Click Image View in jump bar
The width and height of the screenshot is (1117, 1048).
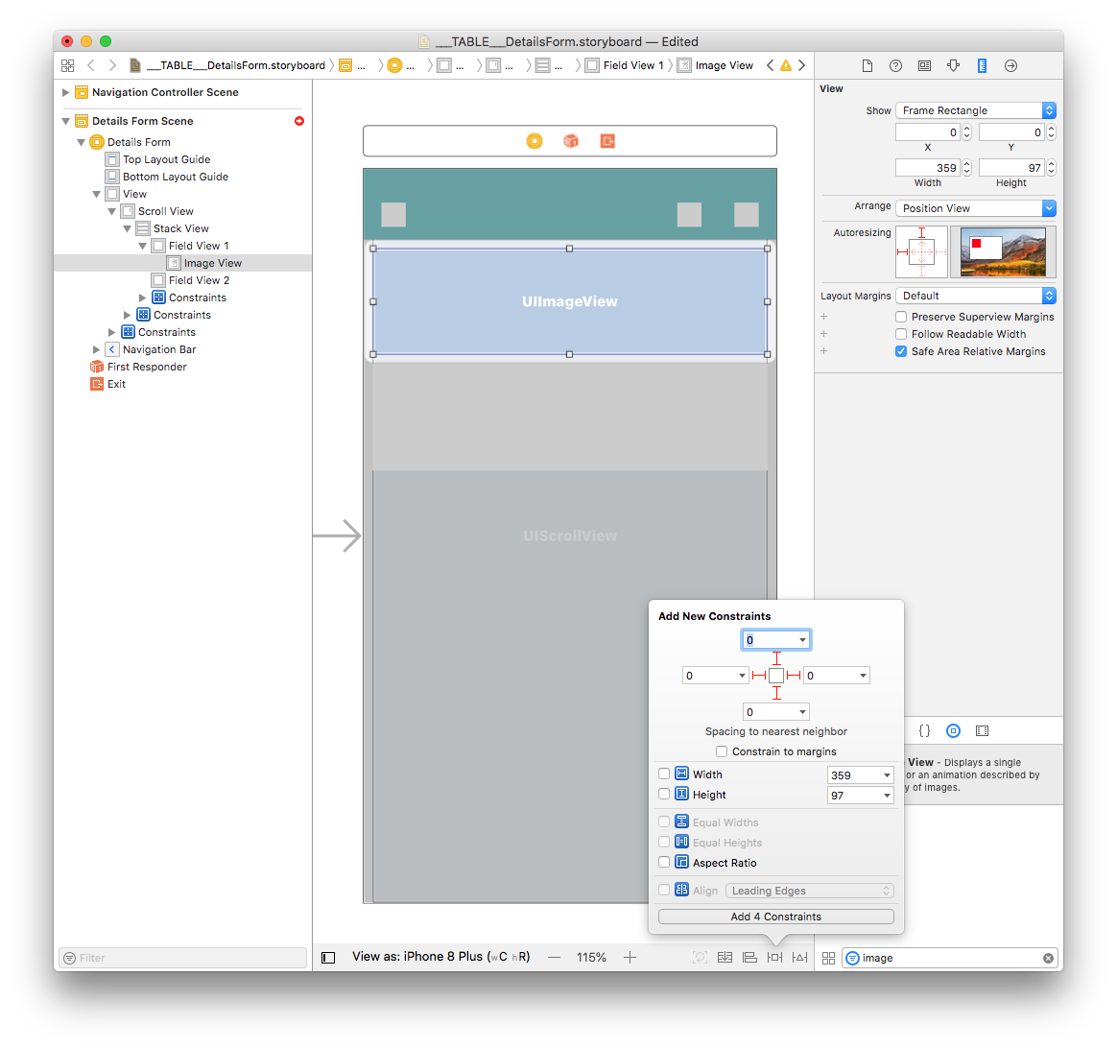pyautogui.click(x=715, y=65)
